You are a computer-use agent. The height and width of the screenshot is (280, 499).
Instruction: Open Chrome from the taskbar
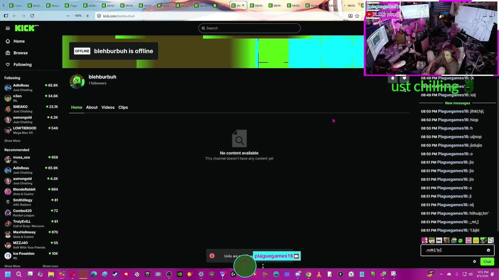pyautogui.click(x=308, y=275)
